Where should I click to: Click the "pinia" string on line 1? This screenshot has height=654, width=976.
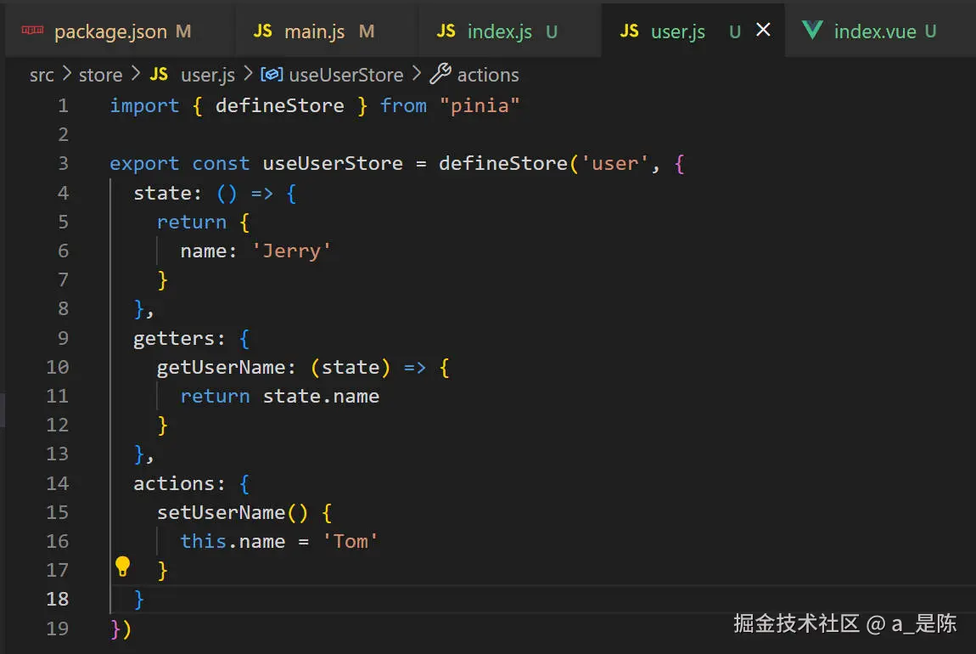coord(480,106)
